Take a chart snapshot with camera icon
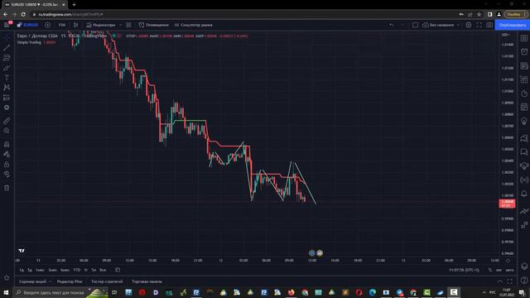The width and height of the screenshot is (530, 298). click(x=489, y=25)
